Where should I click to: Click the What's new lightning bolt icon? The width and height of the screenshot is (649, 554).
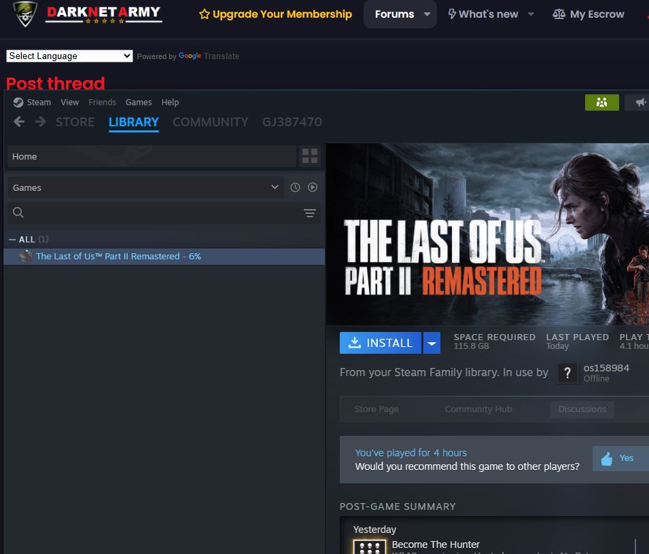pyautogui.click(x=452, y=14)
